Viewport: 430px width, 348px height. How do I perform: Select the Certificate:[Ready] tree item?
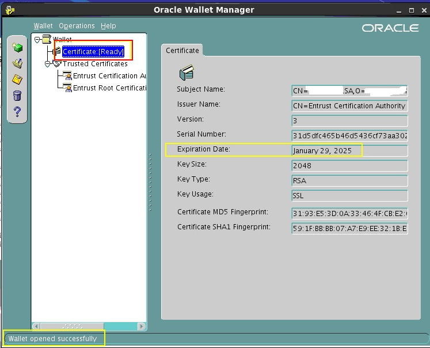(x=93, y=52)
